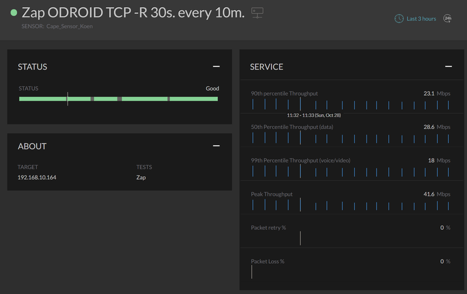Click the Packet Loss % metric label
The image size is (467, 294).
[x=267, y=261]
